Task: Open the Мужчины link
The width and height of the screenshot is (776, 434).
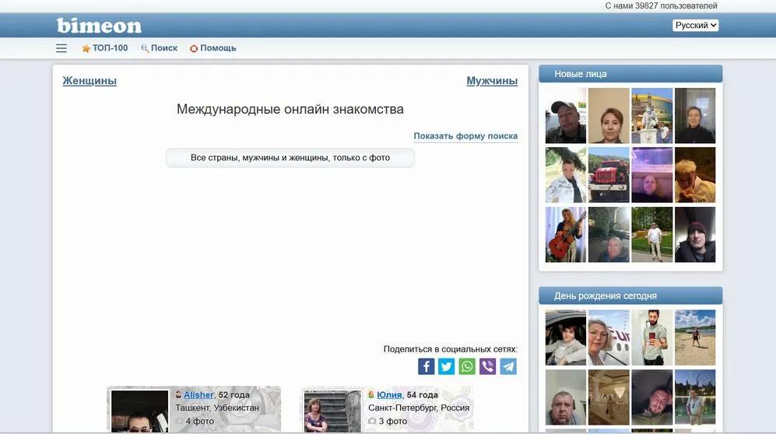Action: click(x=492, y=81)
